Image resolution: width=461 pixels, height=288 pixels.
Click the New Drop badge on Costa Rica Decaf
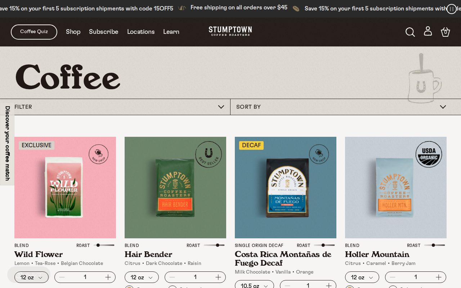click(x=319, y=154)
